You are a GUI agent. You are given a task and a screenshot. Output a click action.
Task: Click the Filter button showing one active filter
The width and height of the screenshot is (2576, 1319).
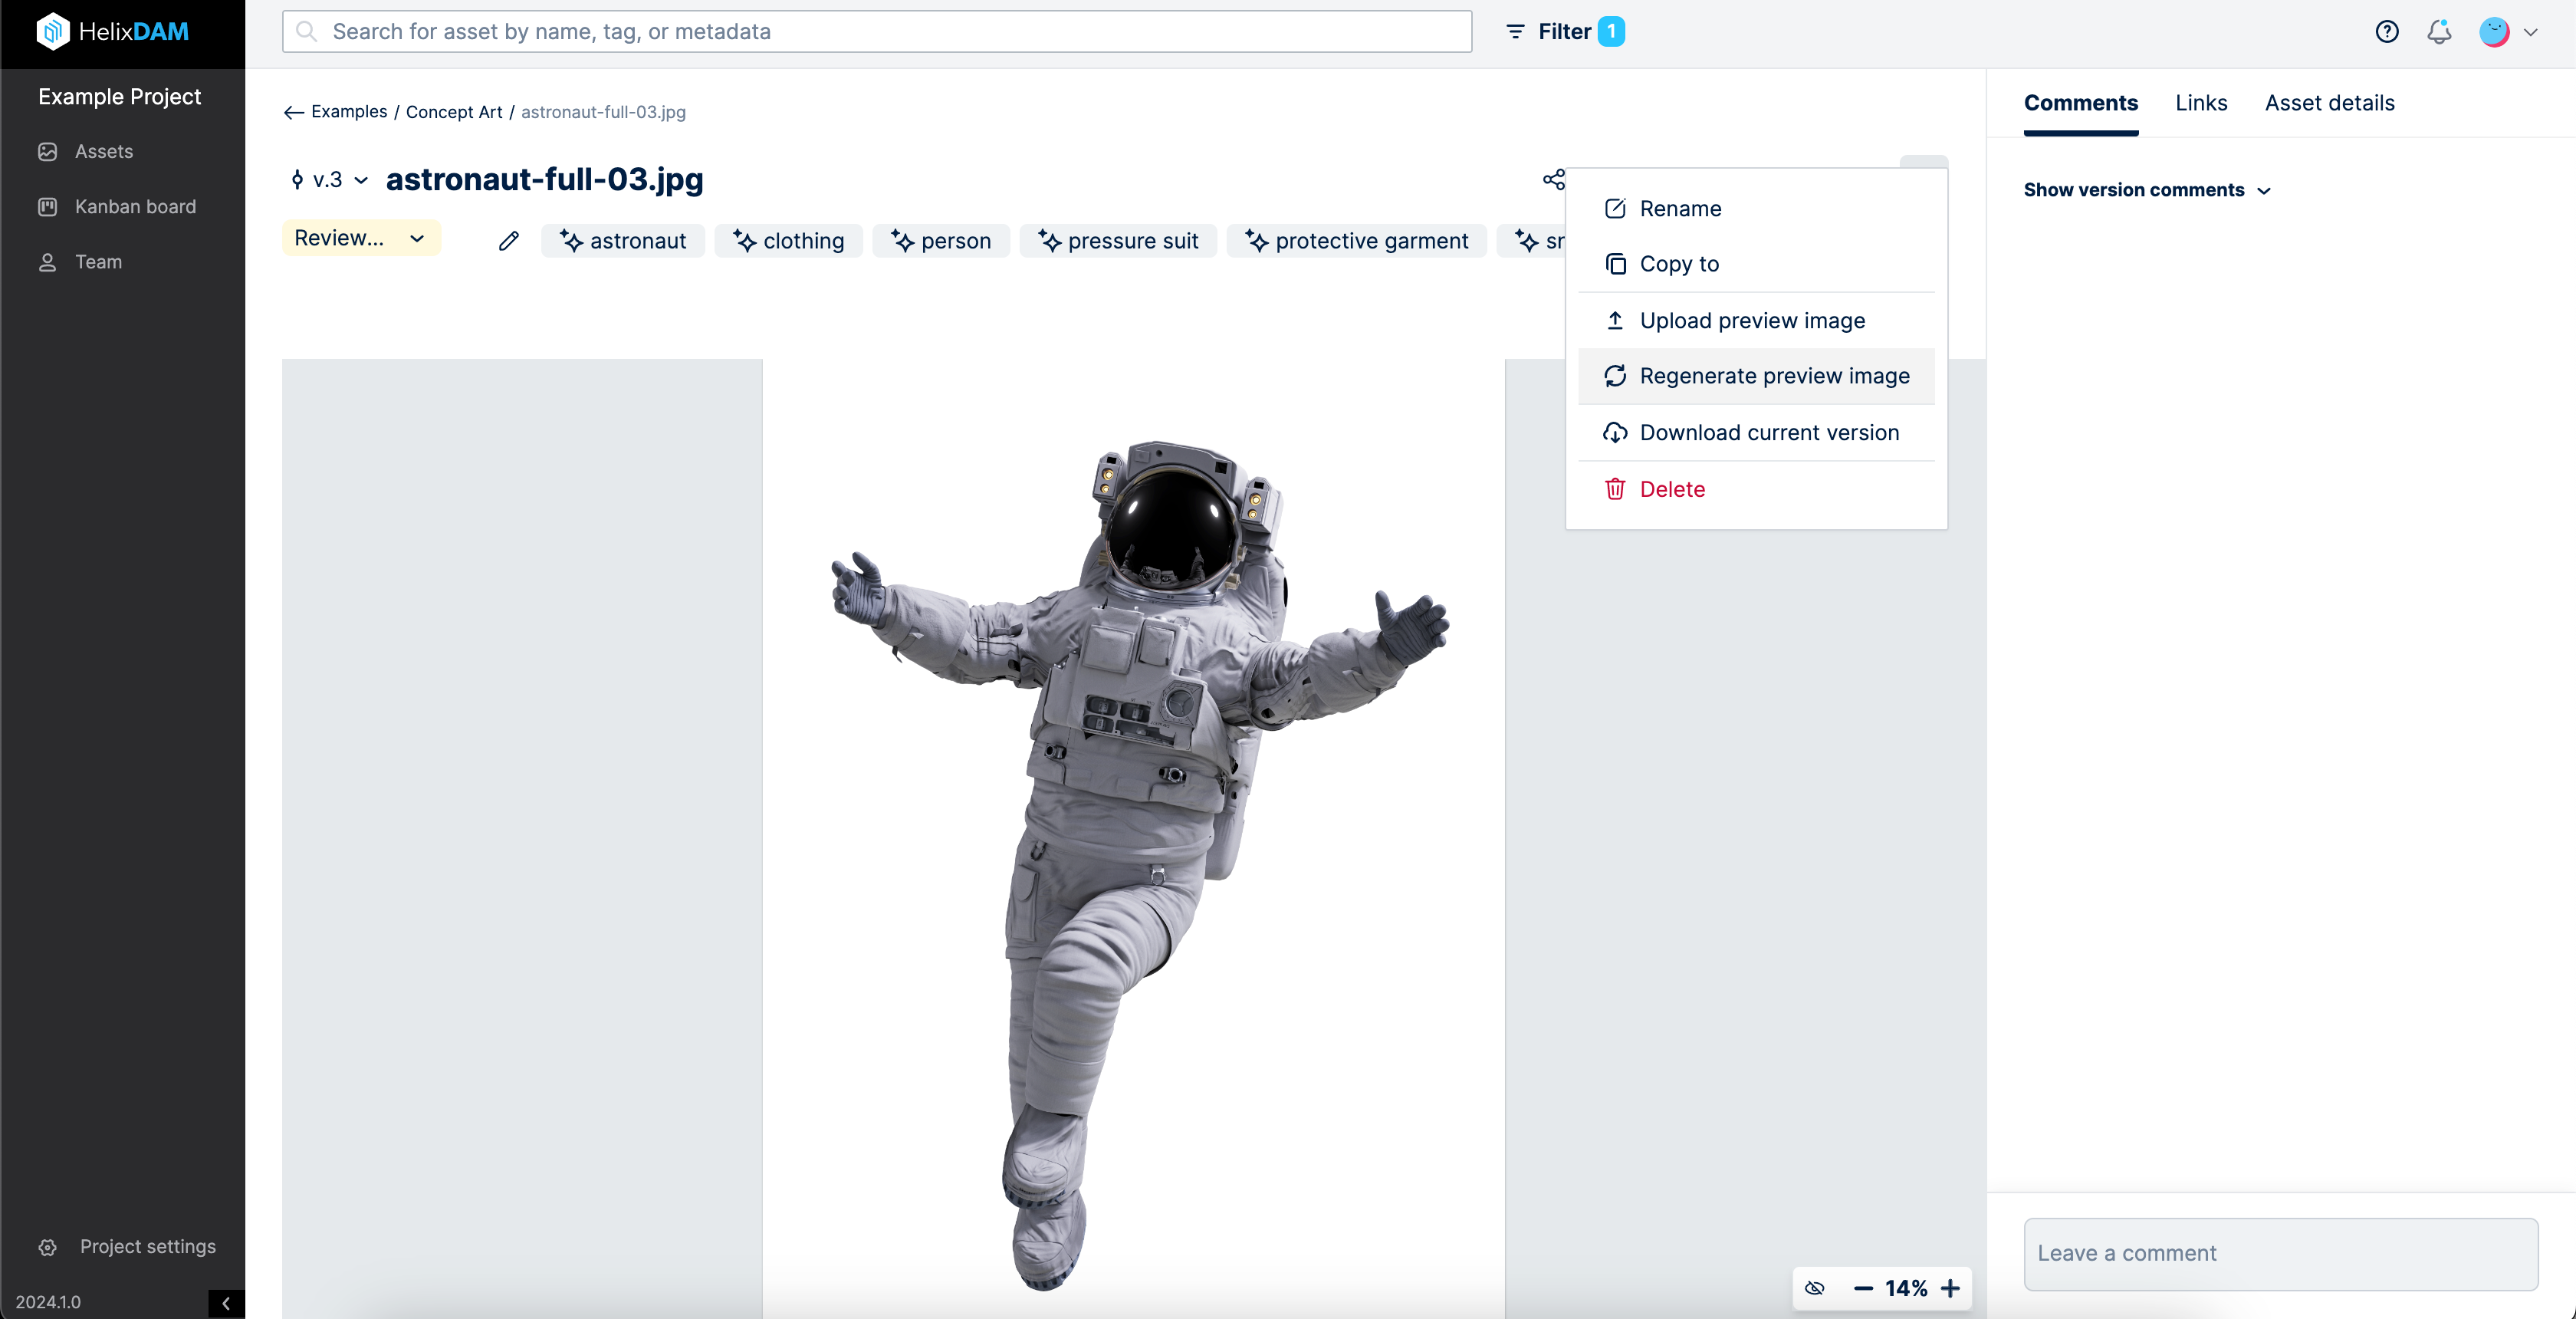(1563, 31)
